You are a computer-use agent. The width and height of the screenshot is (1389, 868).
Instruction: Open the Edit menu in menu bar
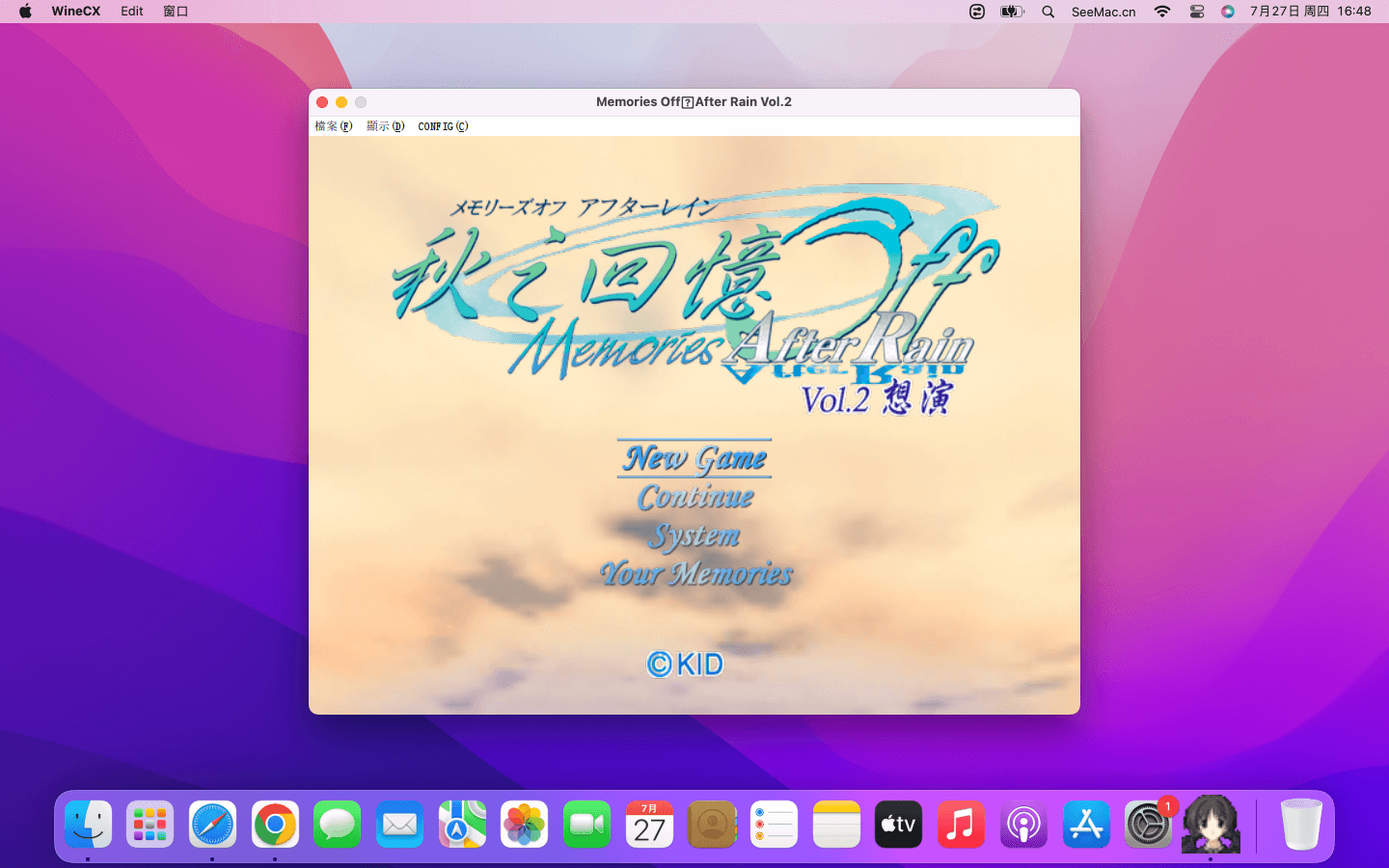132,12
